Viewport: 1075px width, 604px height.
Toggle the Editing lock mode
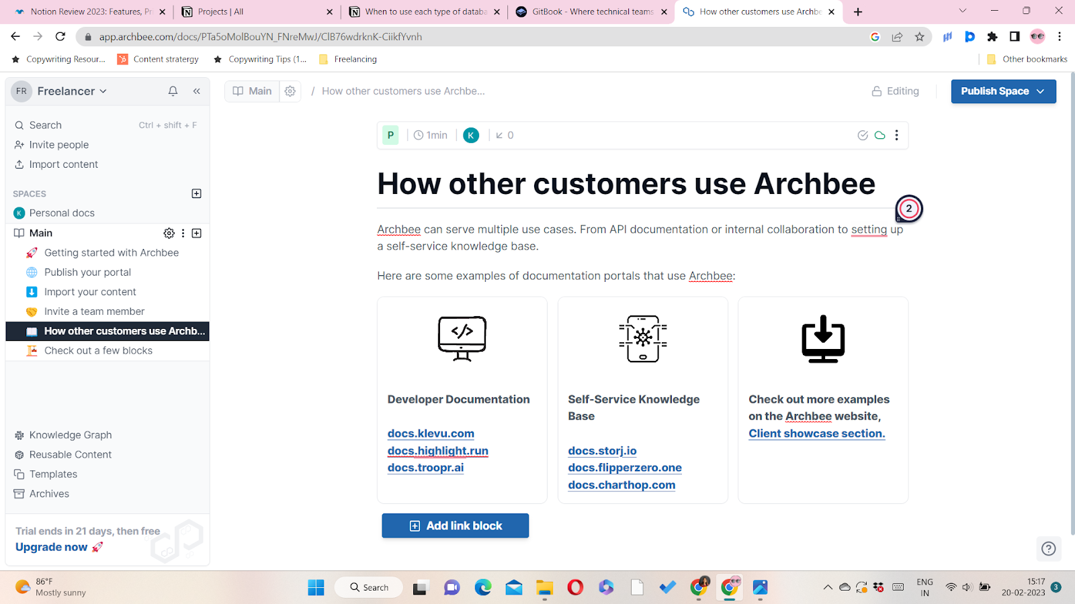[895, 91]
